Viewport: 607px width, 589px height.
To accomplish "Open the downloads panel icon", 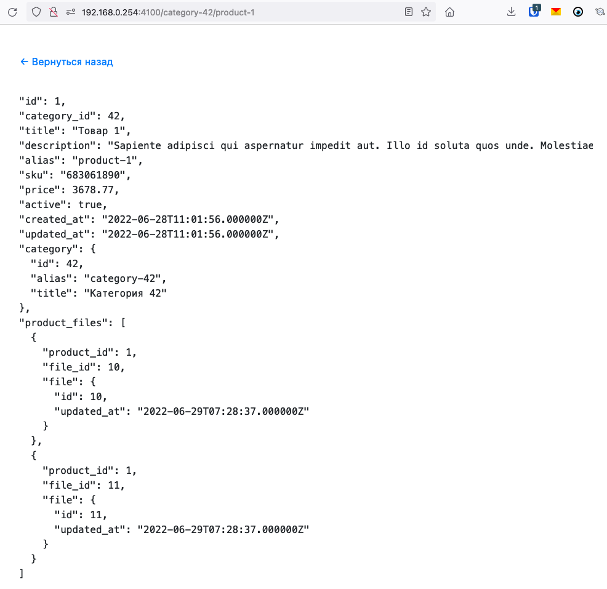I will (x=511, y=12).
